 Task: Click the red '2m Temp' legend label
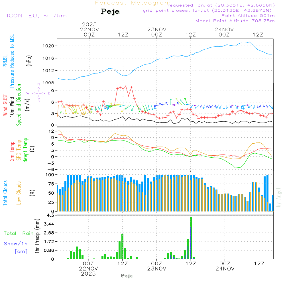pyautogui.click(x=12, y=151)
